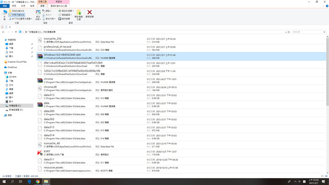The width and height of the screenshot is (329, 185).
Task: Open Recent searches (最近的搜尋) dropdown
Action: click(x=66, y=11)
